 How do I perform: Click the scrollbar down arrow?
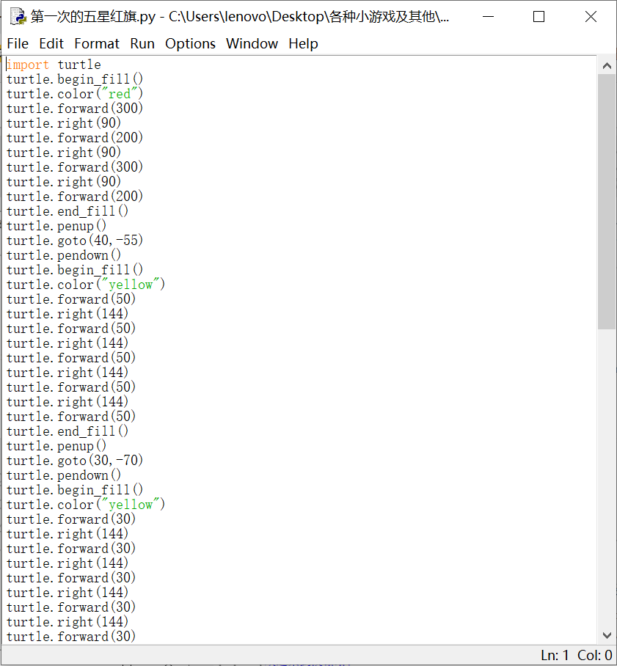607,635
